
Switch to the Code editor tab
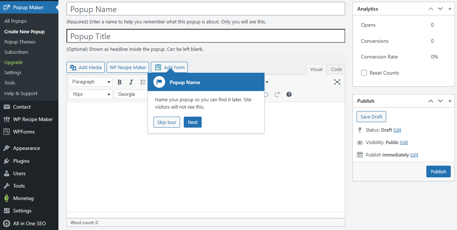point(336,69)
